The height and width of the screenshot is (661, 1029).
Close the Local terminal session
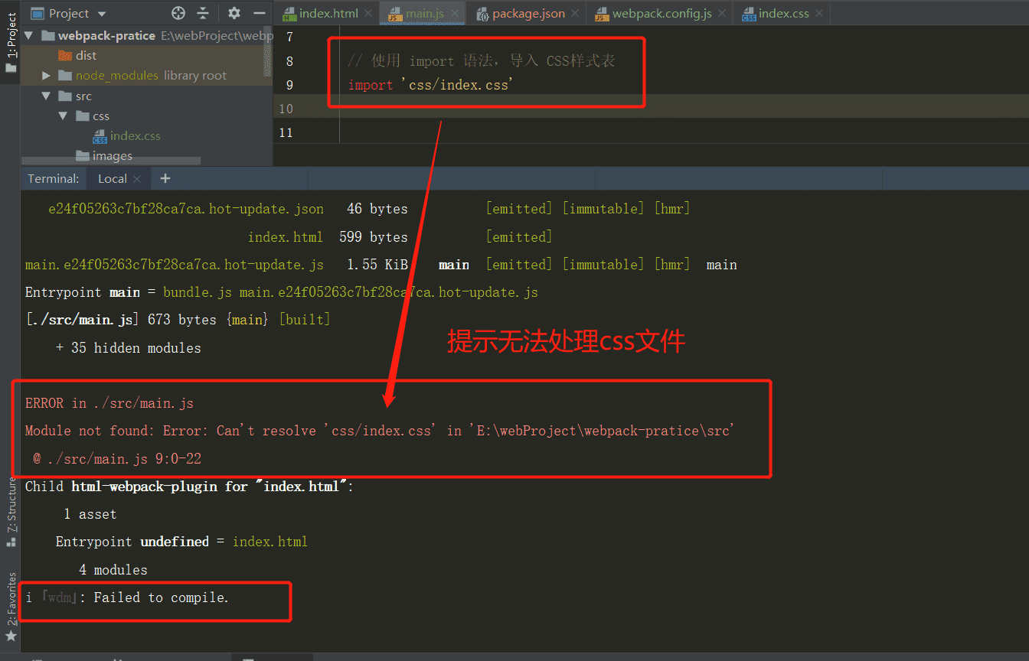pos(137,179)
